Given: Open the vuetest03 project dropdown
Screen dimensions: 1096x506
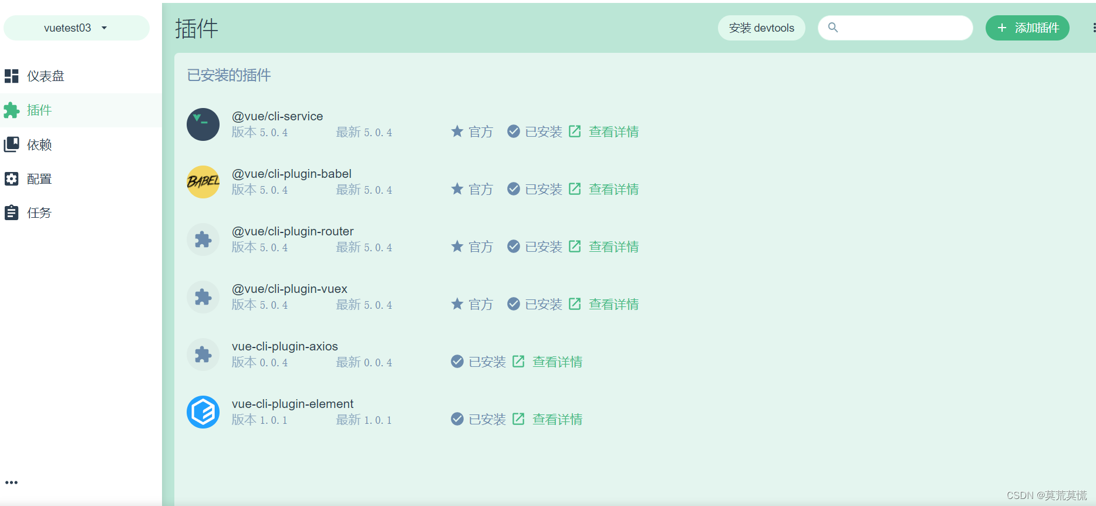Looking at the screenshot, I should pyautogui.click(x=76, y=28).
